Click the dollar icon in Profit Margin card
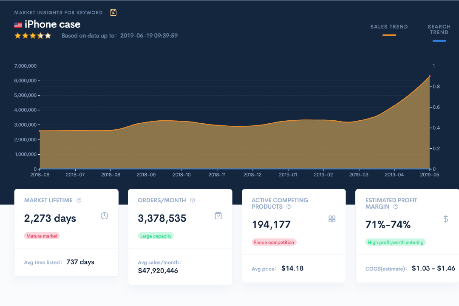Image resolution: width=459 pixels, height=306 pixels. point(445,219)
